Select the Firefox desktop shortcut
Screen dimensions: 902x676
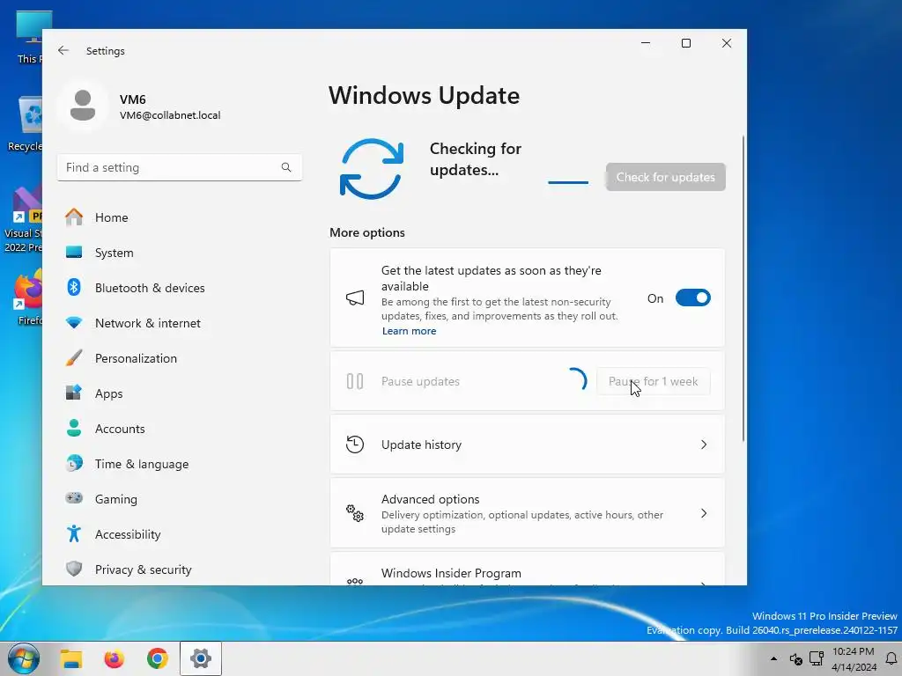[x=27, y=298]
